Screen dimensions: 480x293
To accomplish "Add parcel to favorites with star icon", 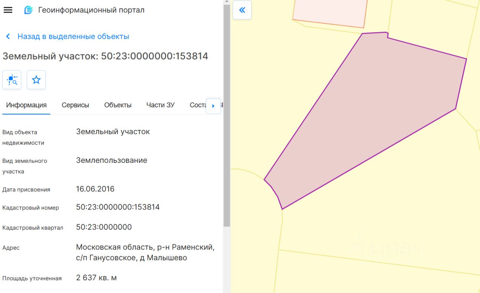I will (x=36, y=80).
